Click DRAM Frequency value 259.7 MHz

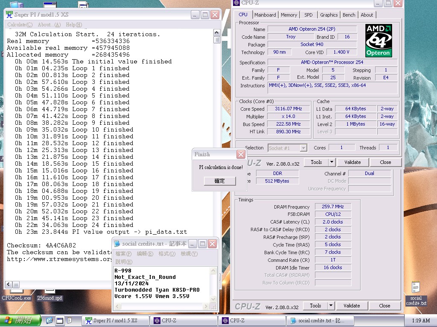333,207
